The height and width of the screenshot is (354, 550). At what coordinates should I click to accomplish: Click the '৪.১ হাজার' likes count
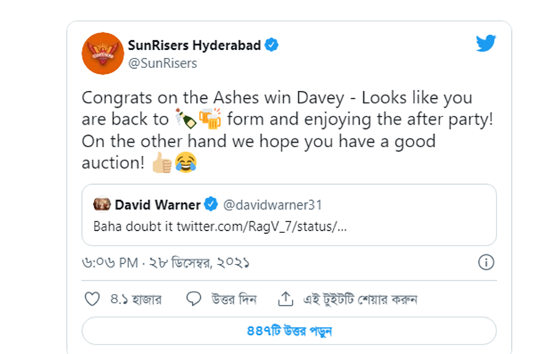pyautogui.click(x=136, y=299)
